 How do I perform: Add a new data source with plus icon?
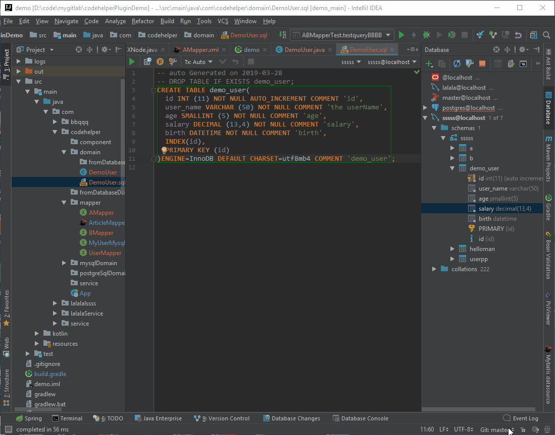429,64
